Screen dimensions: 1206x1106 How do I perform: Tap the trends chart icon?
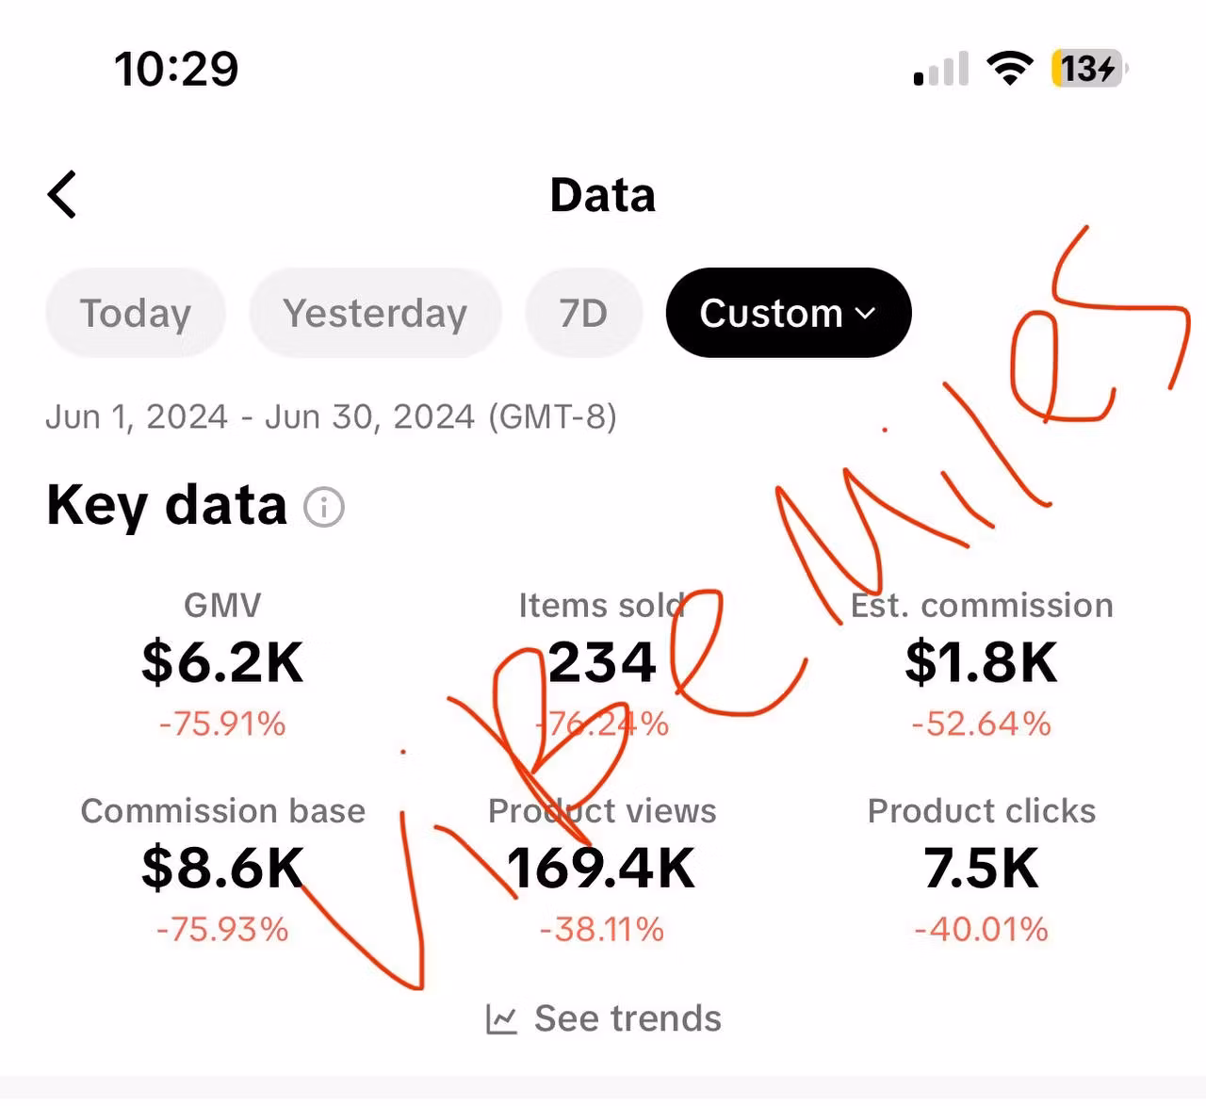(501, 1019)
